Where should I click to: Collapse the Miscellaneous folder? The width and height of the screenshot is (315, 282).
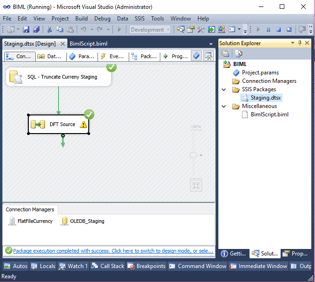click(224, 106)
